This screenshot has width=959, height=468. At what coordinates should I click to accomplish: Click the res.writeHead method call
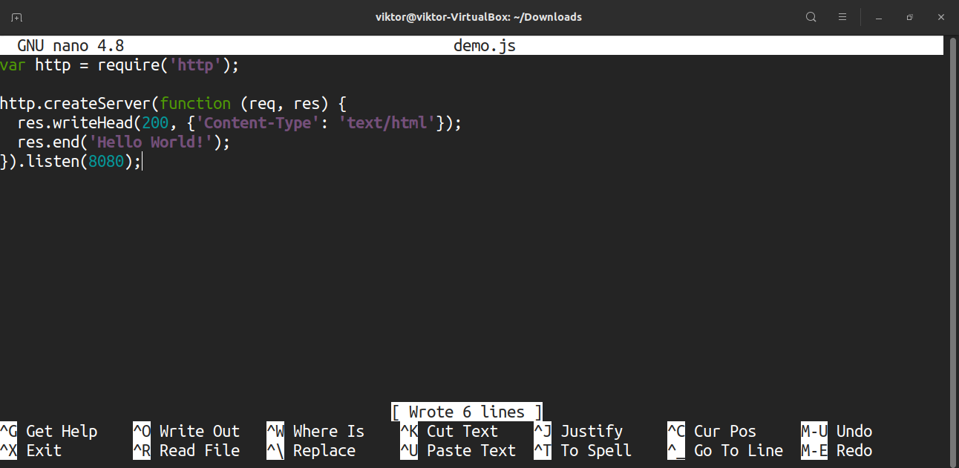76,123
